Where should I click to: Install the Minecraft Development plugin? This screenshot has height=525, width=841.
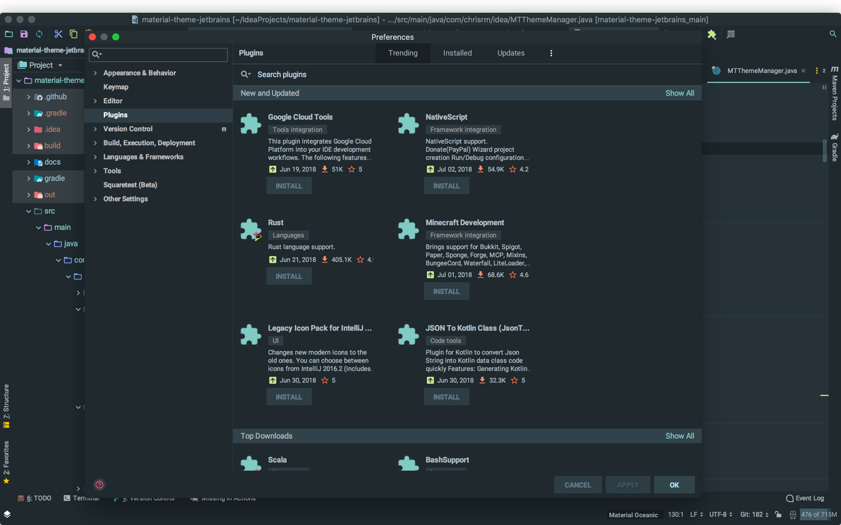pyautogui.click(x=447, y=292)
